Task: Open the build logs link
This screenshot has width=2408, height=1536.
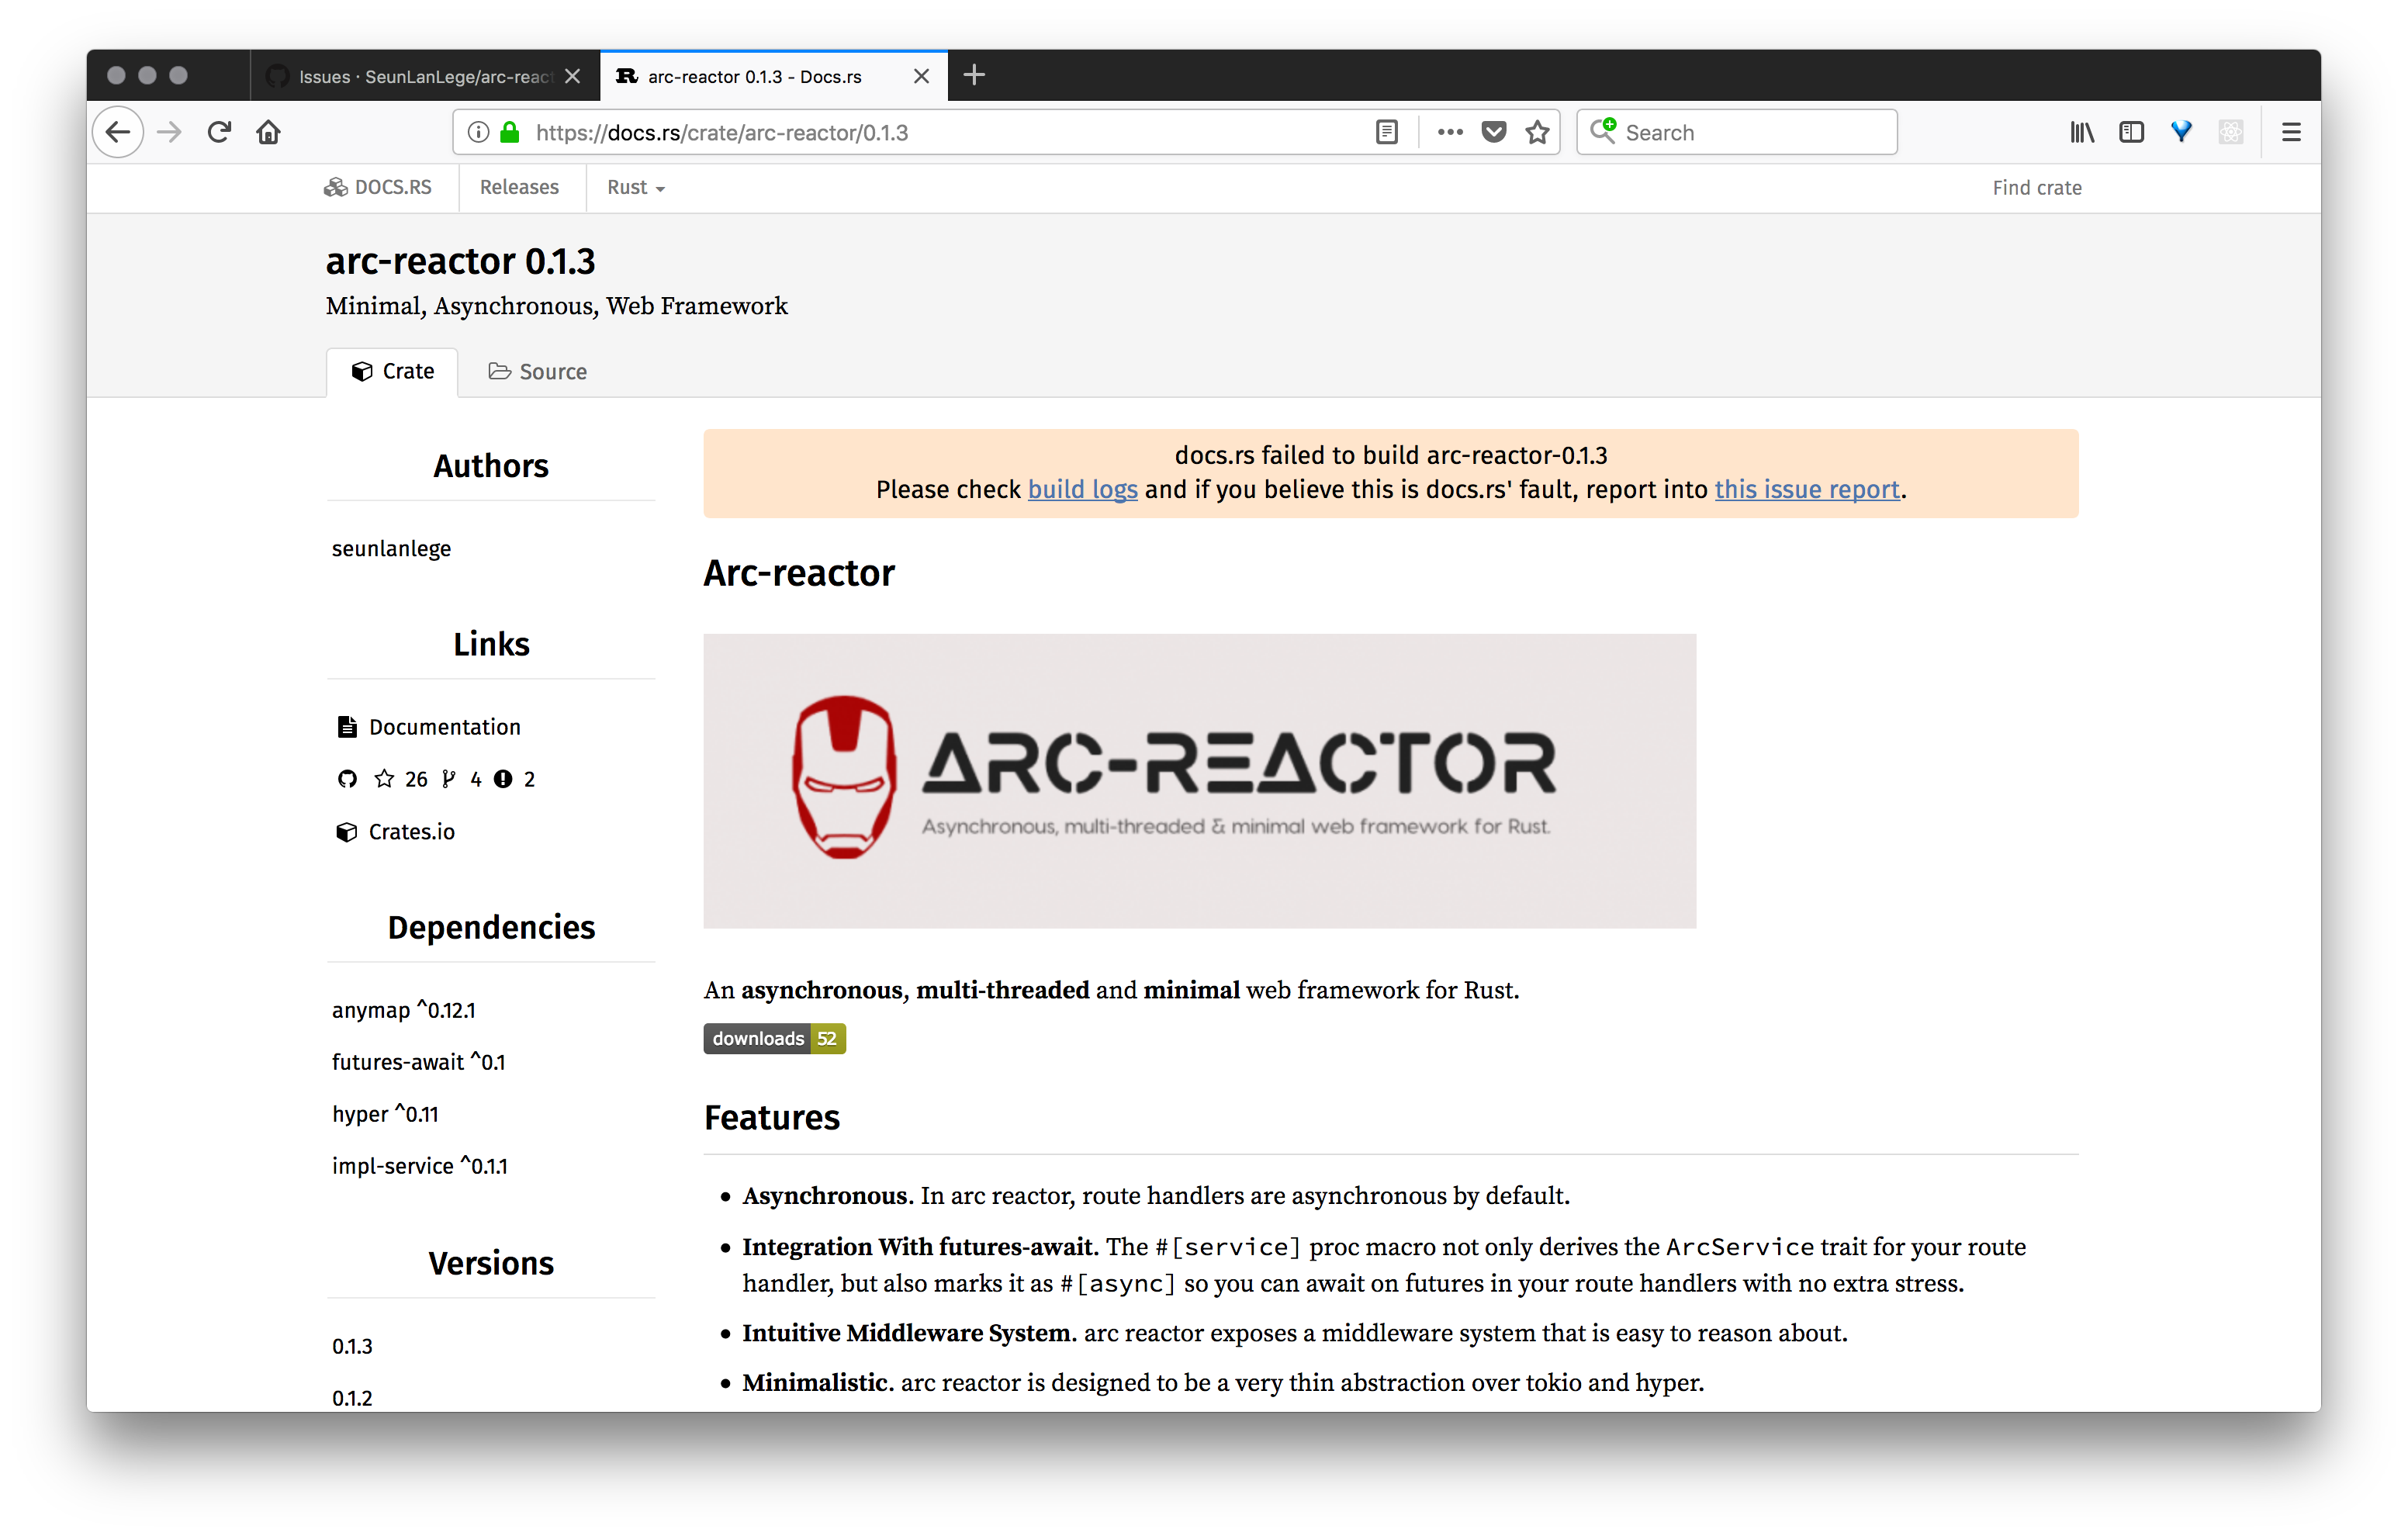Action: point(1082,489)
